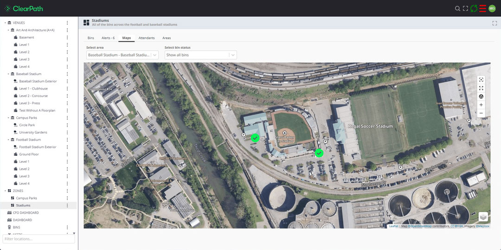Click the green bin marker left of stadium
This screenshot has width=501, height=250.
pos(255,138)
